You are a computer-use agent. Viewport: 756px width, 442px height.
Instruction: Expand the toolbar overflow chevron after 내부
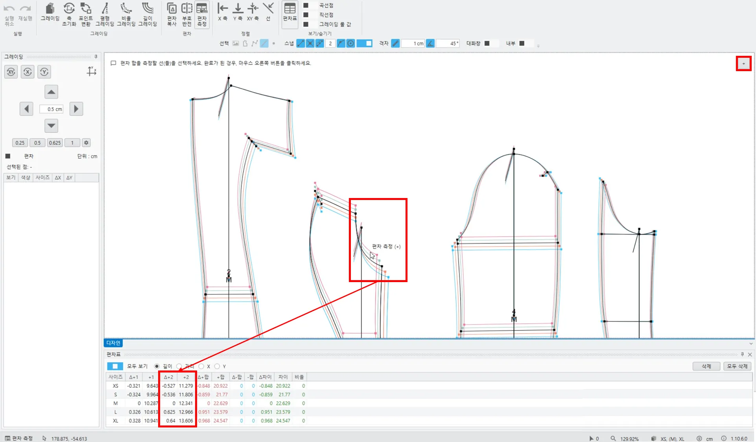[x=538, y=46]
